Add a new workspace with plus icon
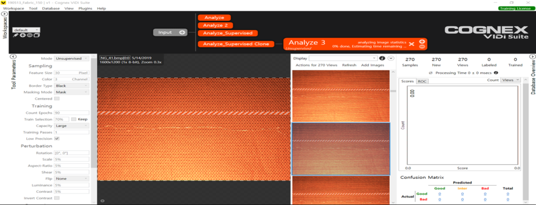 (23, 35)
